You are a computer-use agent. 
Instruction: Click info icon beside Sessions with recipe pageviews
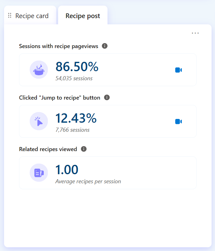105,46
